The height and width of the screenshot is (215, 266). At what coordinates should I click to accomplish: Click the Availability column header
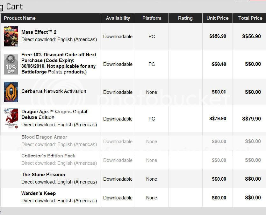118,18
